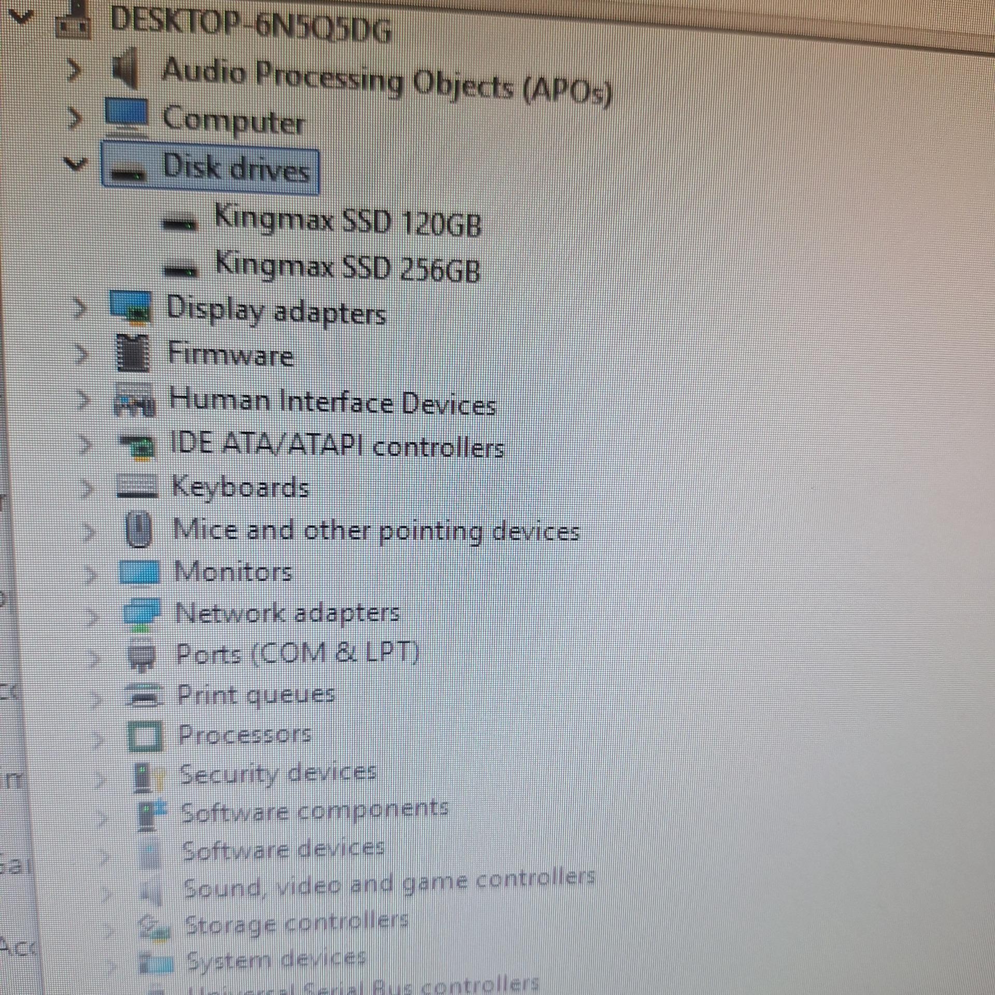Click the Monitors category icon

coord(139,572)
